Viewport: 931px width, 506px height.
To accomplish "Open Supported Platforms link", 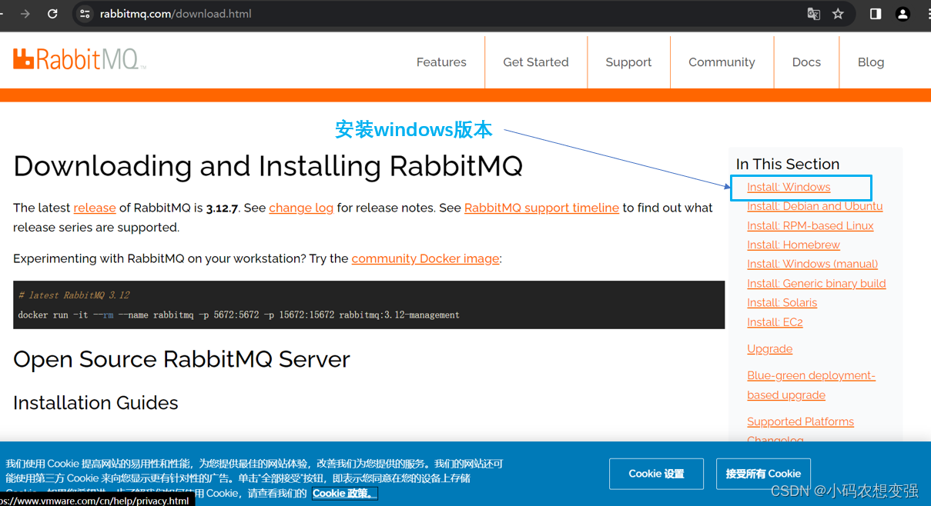I will pos(800,421).
